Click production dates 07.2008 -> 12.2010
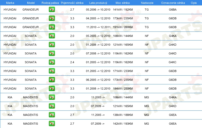This screenshot has height=128, width=202. tap(98, 53)
